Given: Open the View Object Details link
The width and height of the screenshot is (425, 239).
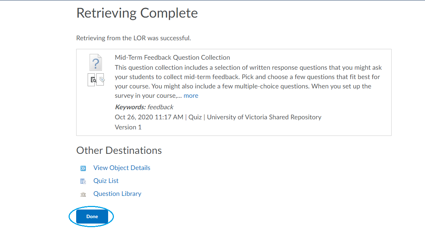Looking at the screenshot, I should click(x=122, y=168).
